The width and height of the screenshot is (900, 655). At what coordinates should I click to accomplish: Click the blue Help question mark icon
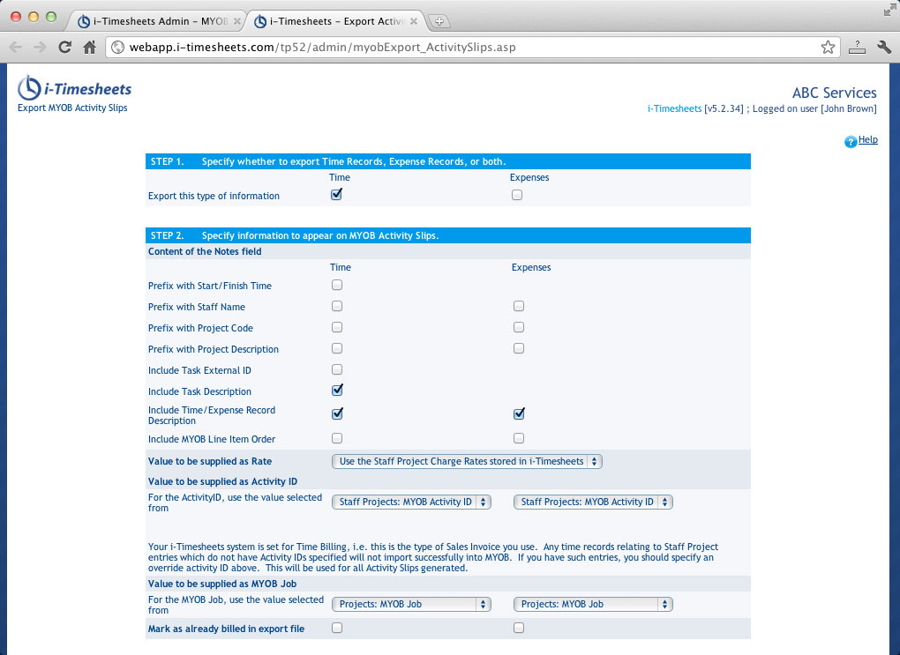pyautogui.click(x=850, y=142)
